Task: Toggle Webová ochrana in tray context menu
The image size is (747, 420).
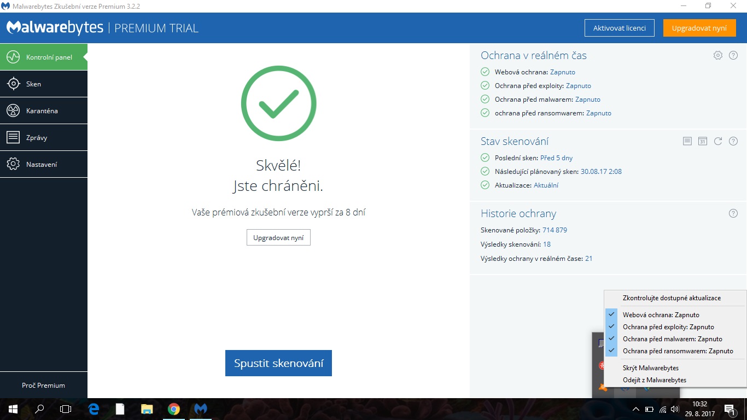Action: pyautogui.click(x=661, y=315)
